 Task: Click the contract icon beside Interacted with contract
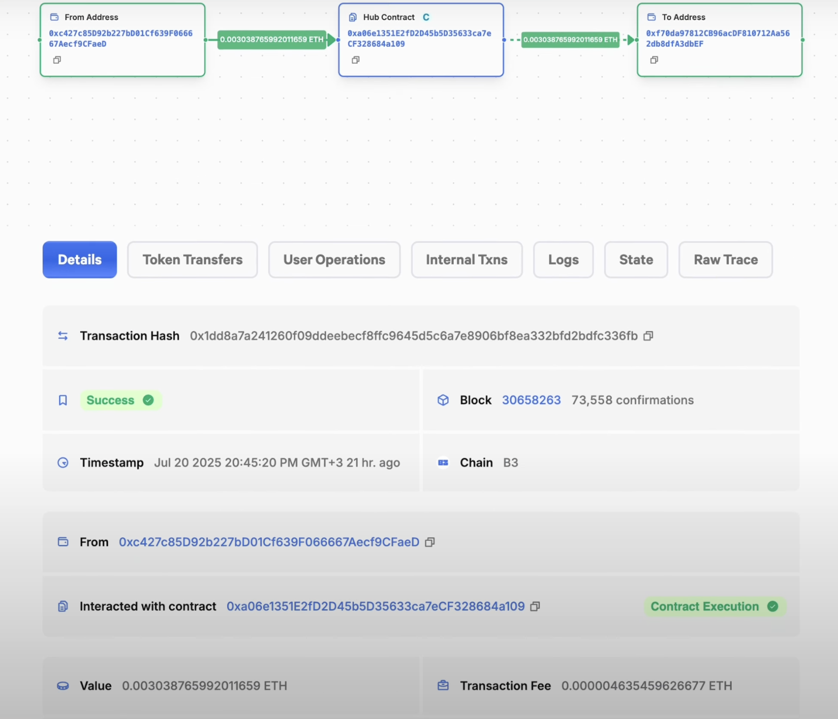click(x=63, y=606)
